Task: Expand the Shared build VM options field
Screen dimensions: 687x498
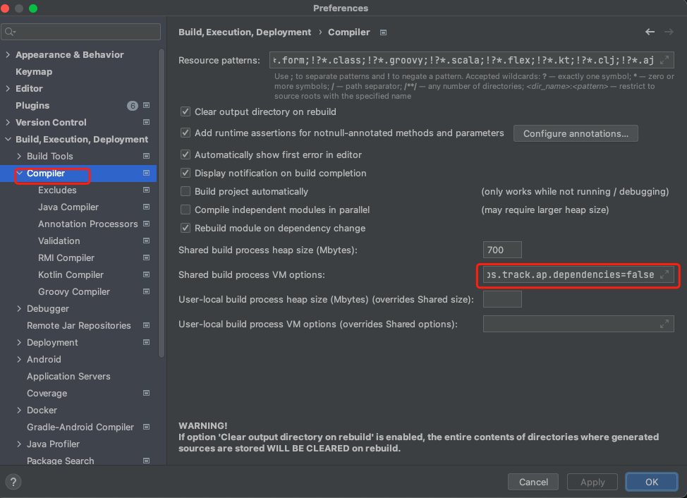Action: 664,274
